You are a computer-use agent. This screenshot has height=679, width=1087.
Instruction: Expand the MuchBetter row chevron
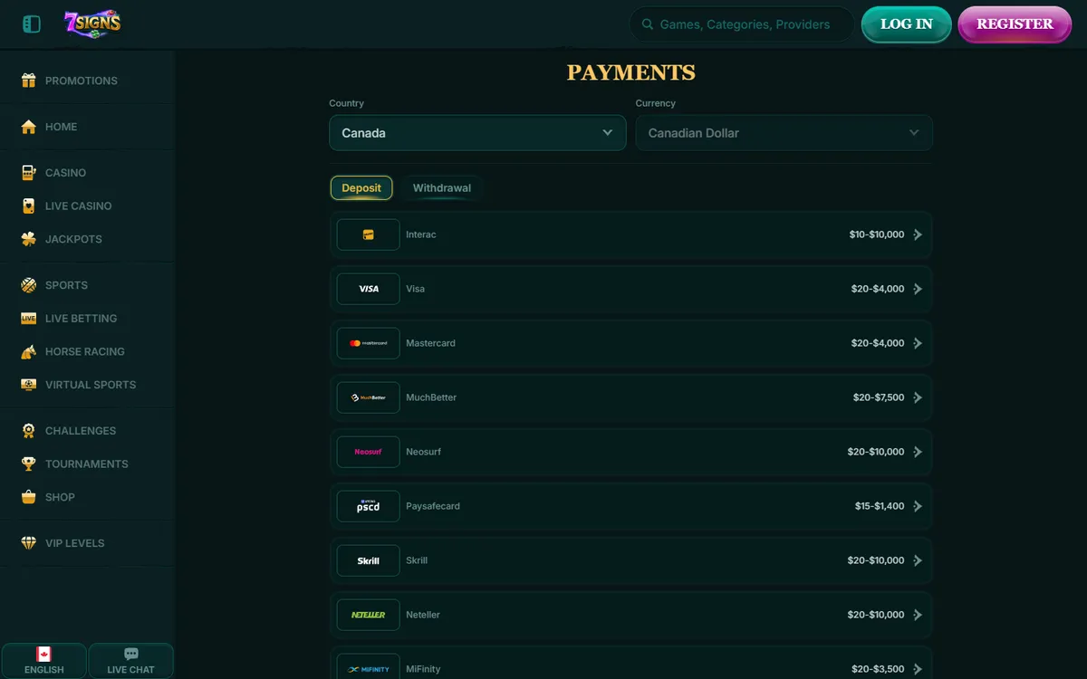coord(918,397)
